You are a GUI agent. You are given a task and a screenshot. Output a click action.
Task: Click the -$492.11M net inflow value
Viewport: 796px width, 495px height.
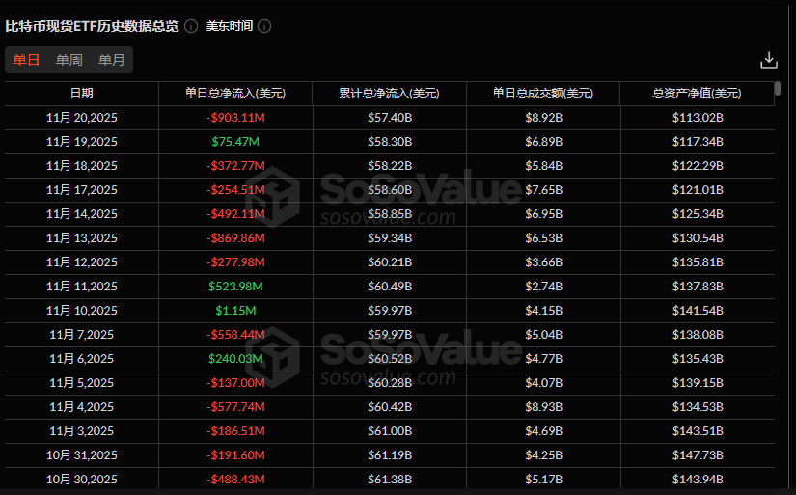pos(235,214)
